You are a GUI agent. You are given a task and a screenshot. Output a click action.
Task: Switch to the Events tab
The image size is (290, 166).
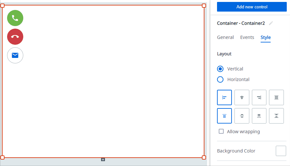(x=247, y=37)
